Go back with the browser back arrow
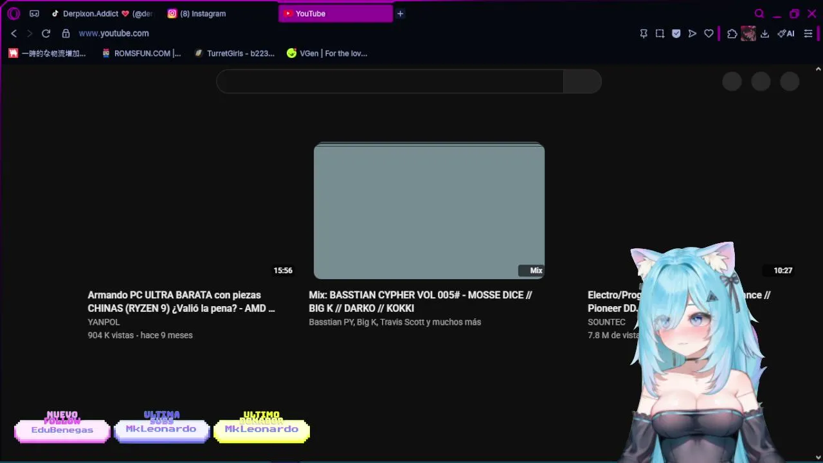Image resolution: width=823 pixels, height=463 pixels. pos(14,33)
